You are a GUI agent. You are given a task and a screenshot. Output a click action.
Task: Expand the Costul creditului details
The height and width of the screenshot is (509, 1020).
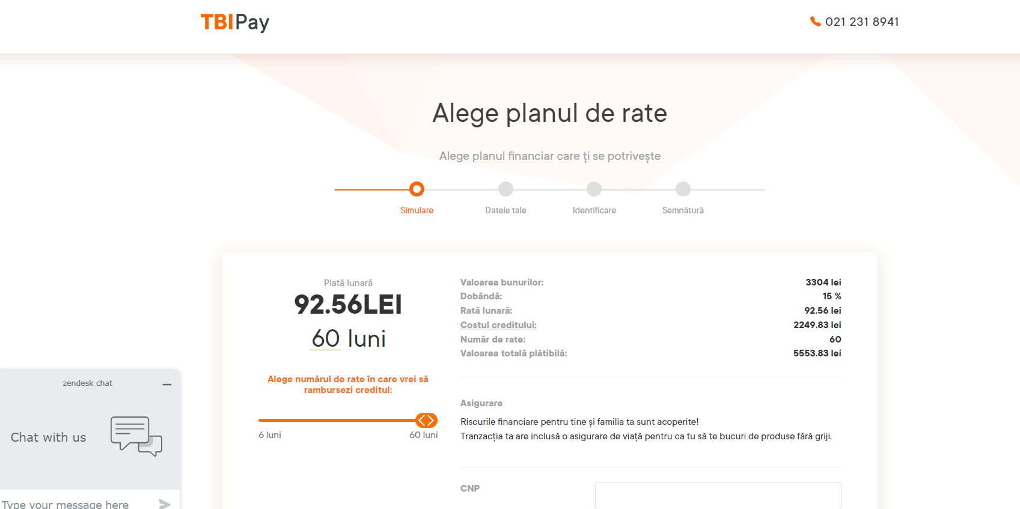tap(498, 325)
